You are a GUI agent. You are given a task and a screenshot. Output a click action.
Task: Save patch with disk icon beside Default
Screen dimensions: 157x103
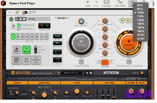coord(24,19)
